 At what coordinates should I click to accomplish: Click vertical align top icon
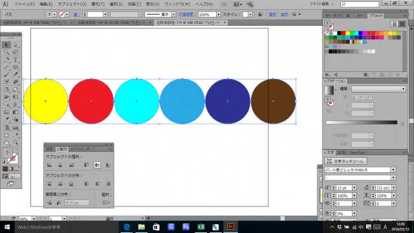(86, 165)
